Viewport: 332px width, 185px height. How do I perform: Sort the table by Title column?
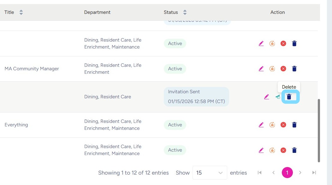(x=21, y=12)
